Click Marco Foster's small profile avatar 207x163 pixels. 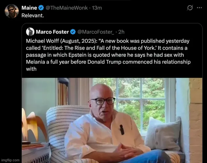[30, 32]
